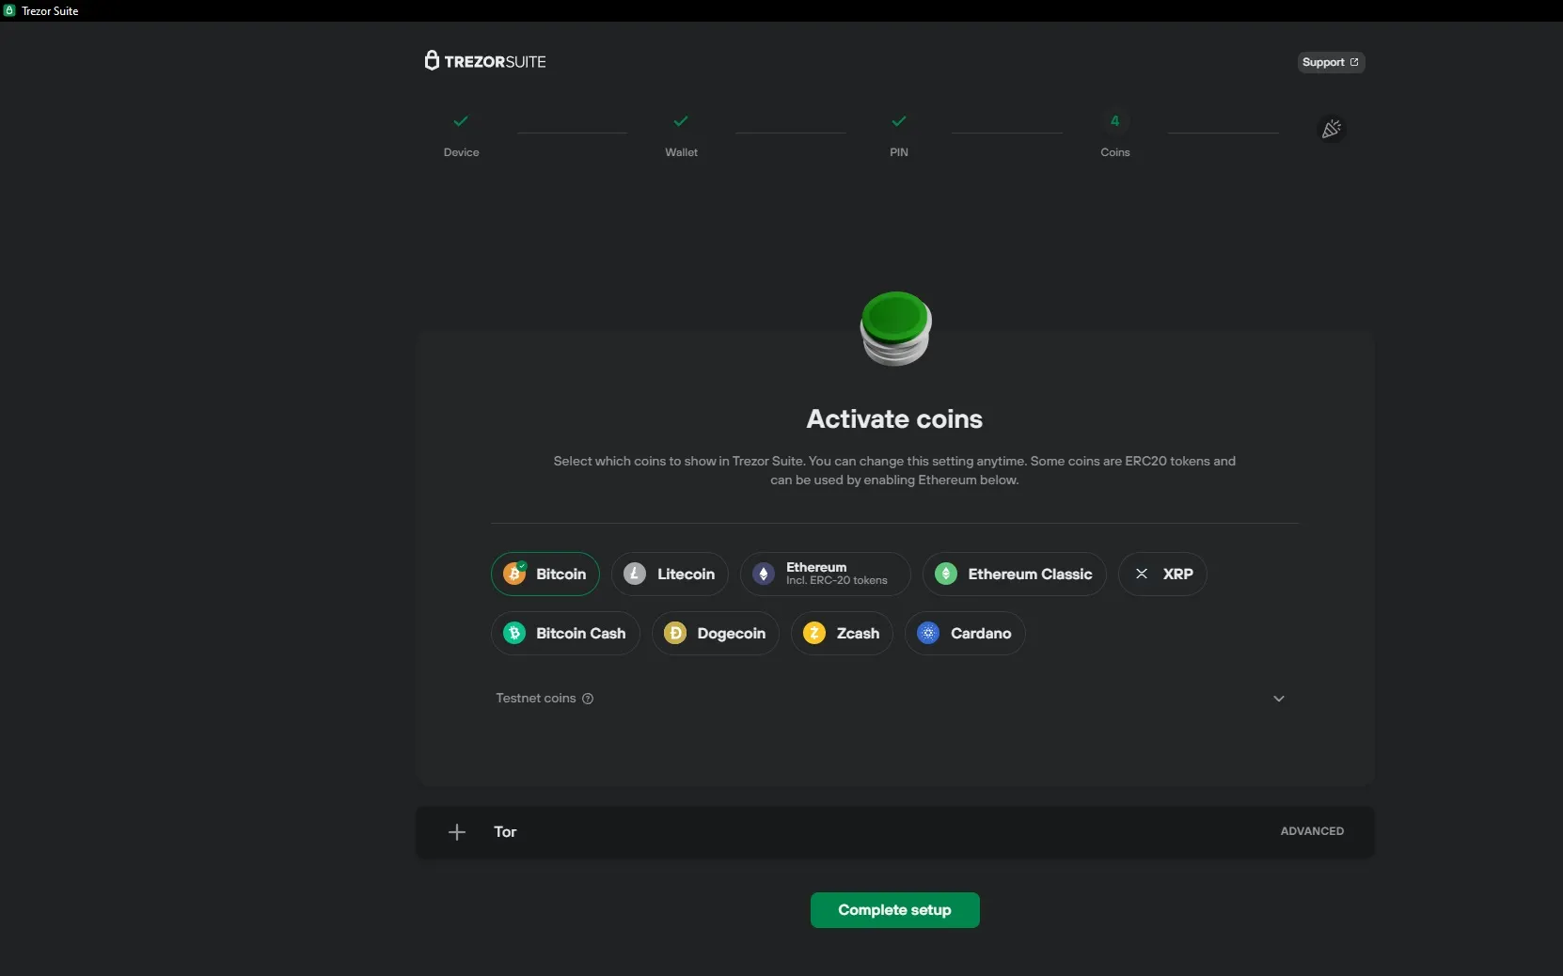Enable the Ethereum Classic coin

coord(1014,575)
